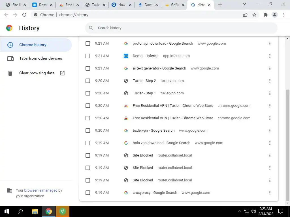Bookmark this tab with star icon
Image resolution: width=290 pixels, height=217 pixels.
[254, 15]
